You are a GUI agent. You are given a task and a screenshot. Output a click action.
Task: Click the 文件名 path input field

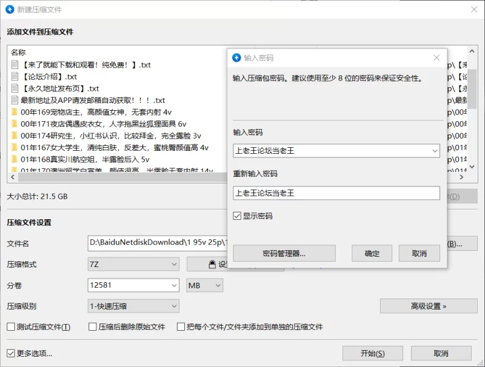pyautogui.click(x=158, y=243)
